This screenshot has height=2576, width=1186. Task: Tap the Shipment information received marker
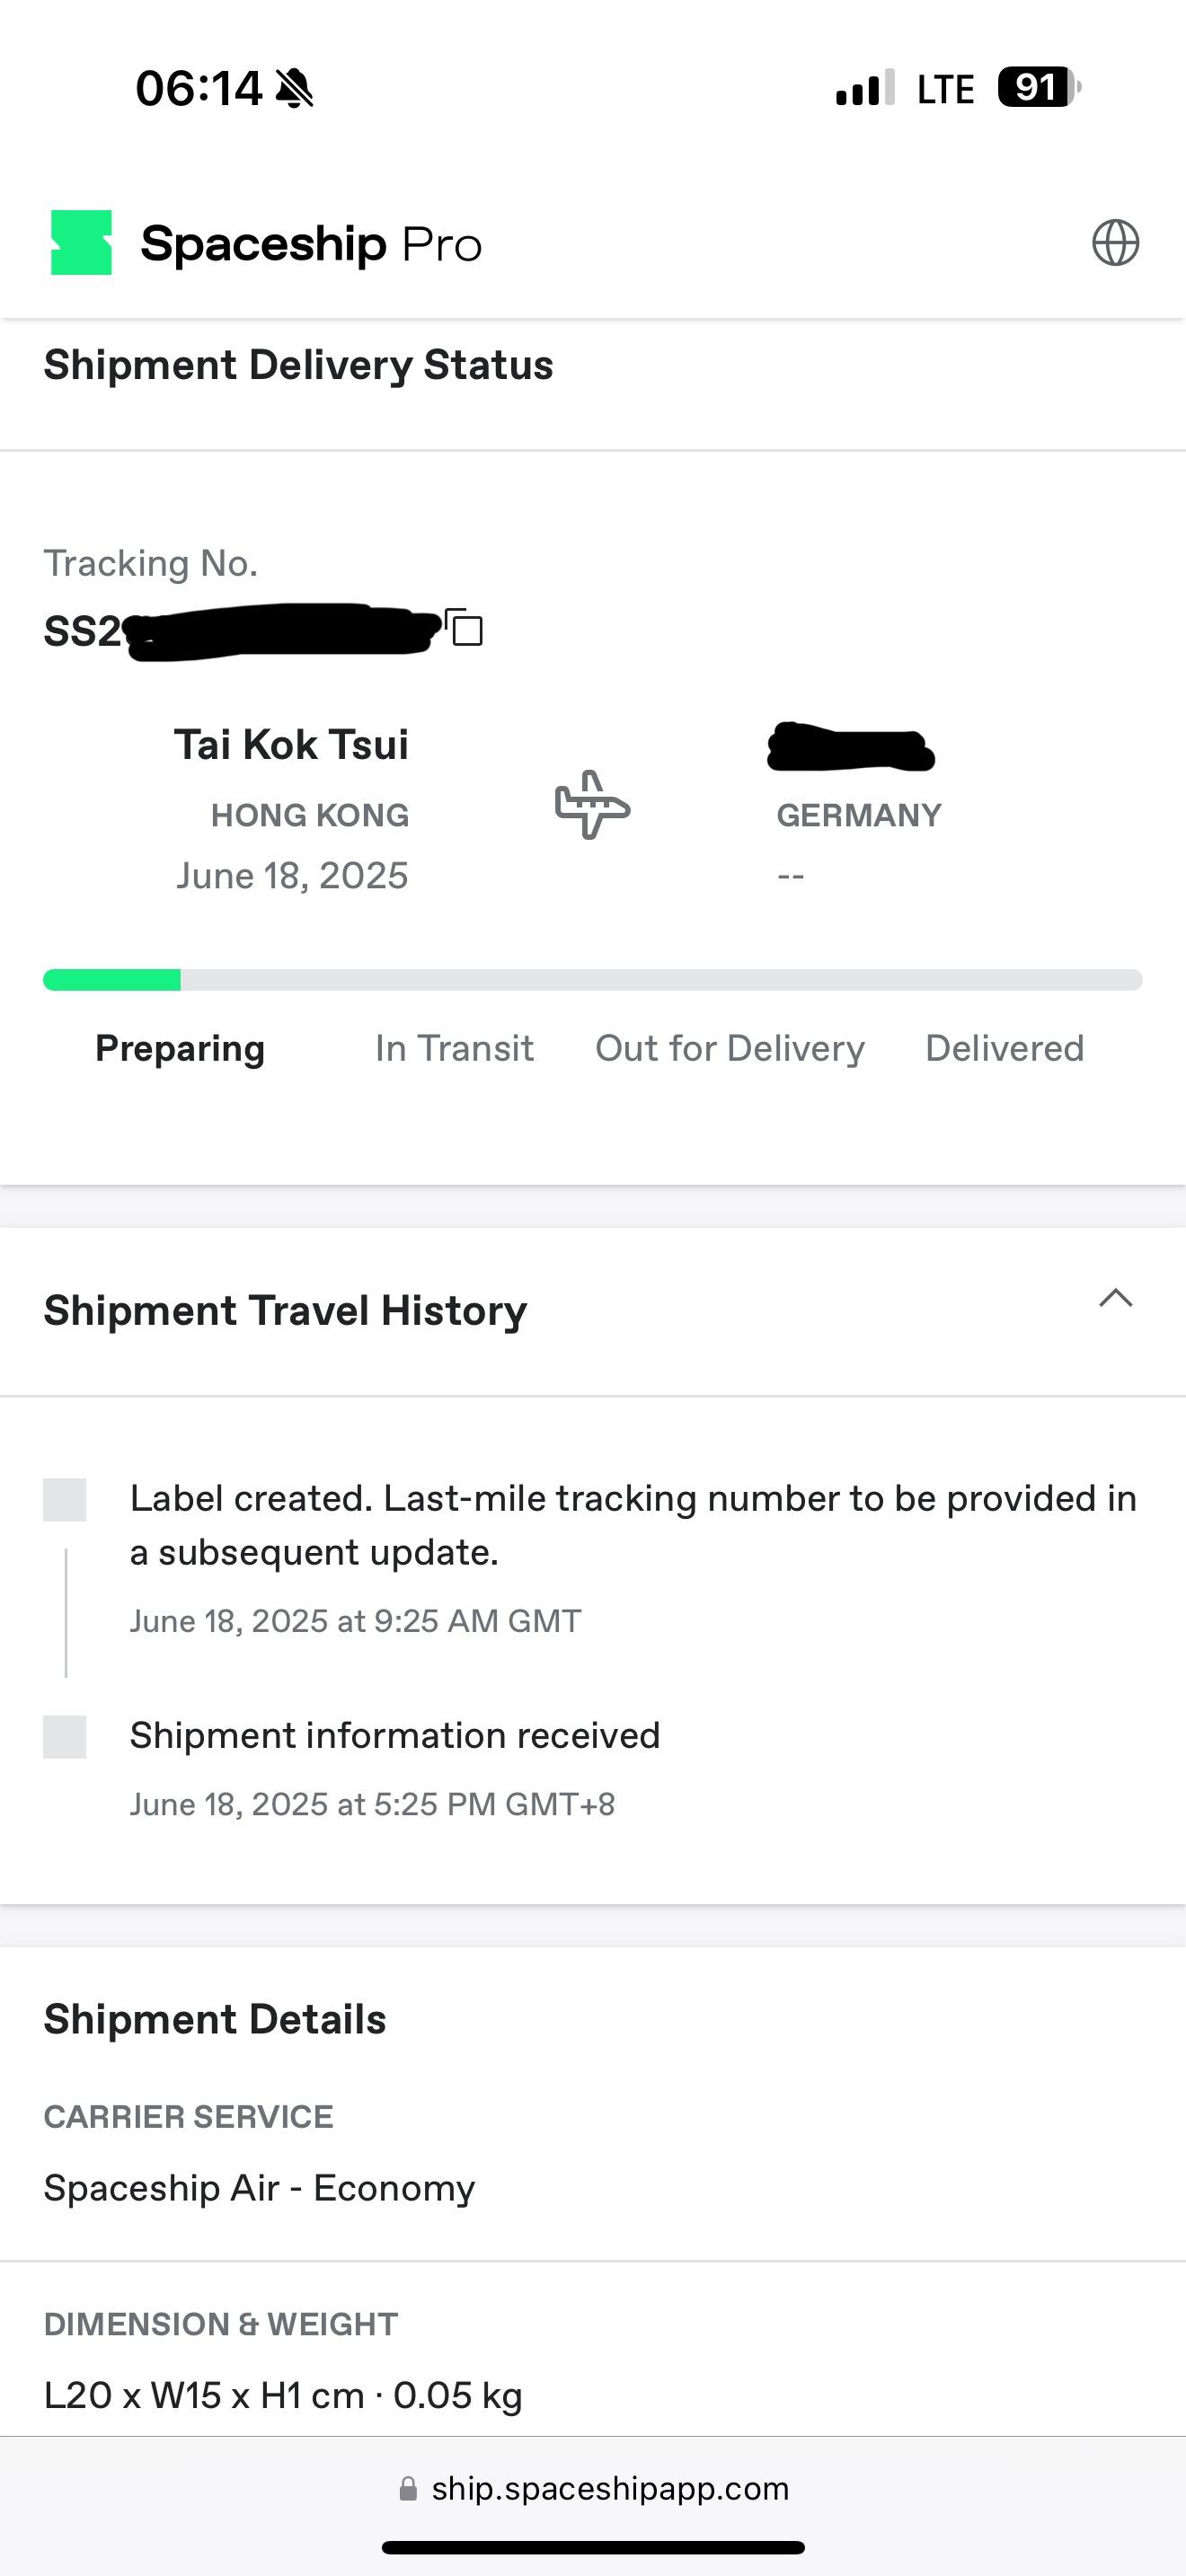click(x=65, y=1737)
